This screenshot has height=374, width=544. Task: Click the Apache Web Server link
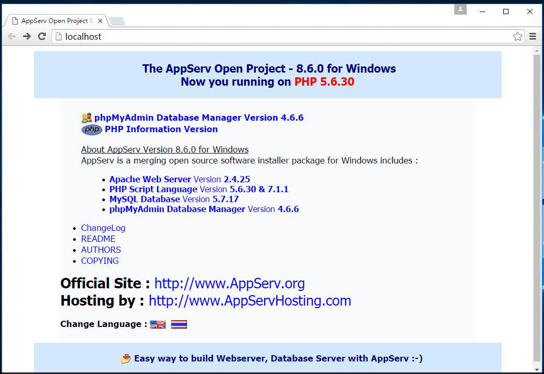[150, 179]
